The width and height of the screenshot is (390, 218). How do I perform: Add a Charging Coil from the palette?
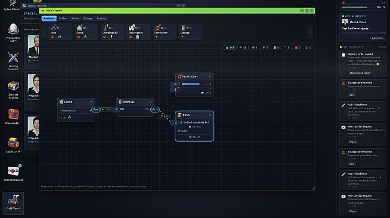(113, 32)
